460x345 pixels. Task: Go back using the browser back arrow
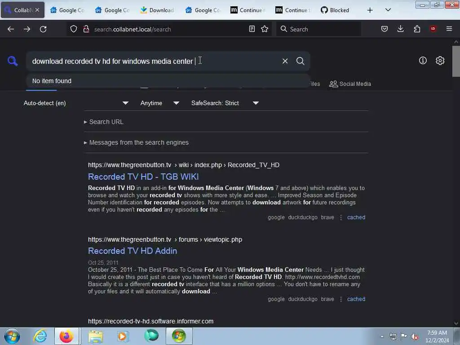click(x=11, y=29)
